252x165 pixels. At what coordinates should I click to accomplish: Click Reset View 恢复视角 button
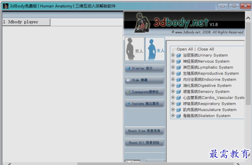point(144,131)
